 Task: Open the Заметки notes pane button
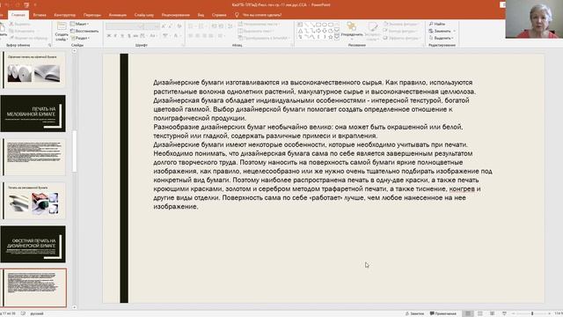click(414, 313)
